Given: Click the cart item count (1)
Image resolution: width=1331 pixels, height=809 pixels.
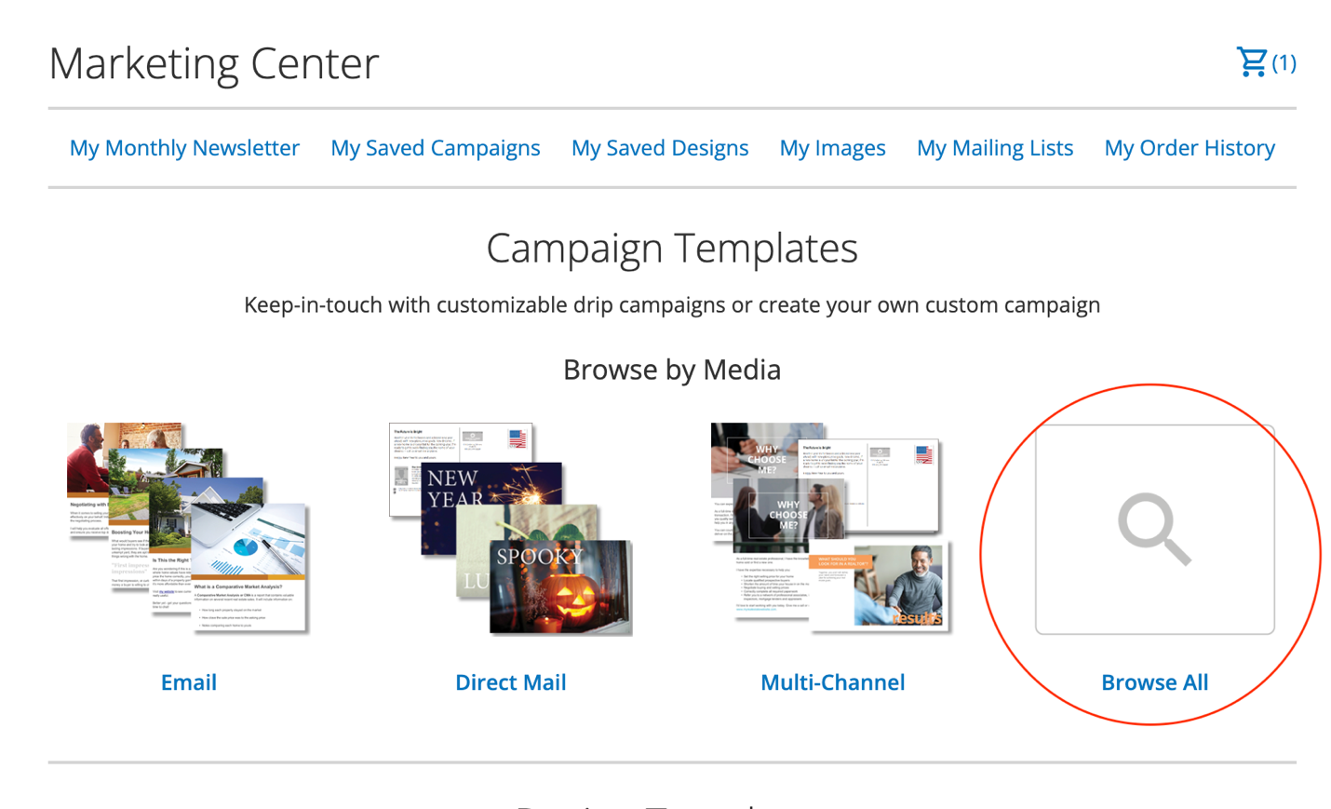Looking at the screenshot, I should [1284, 62].
